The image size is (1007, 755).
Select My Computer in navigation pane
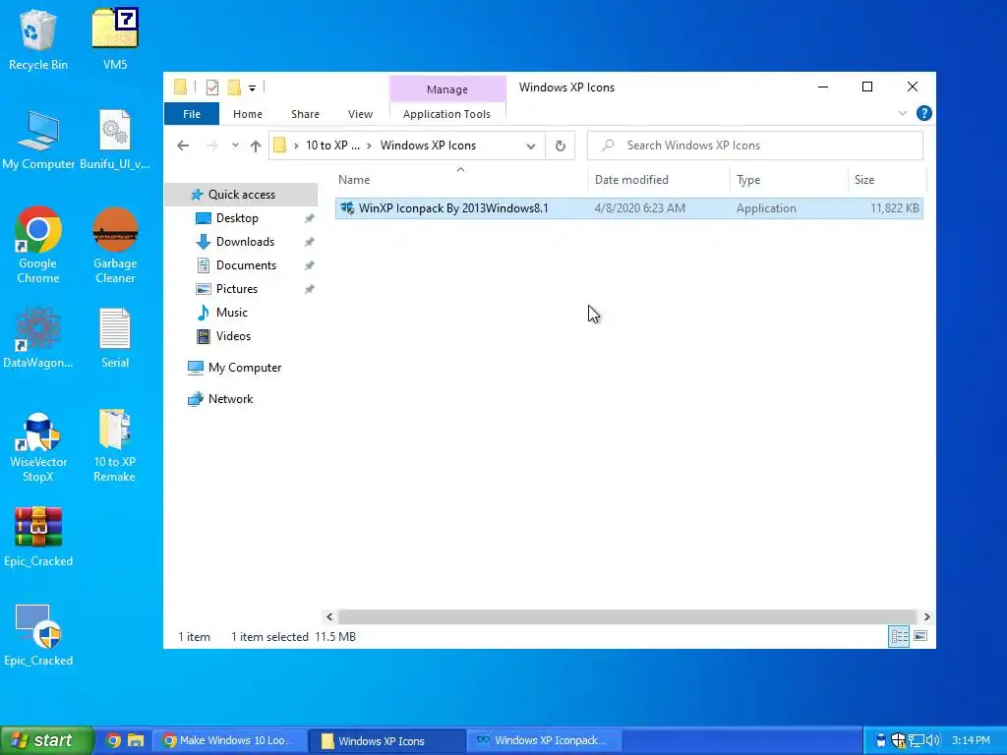pos(245,368)
